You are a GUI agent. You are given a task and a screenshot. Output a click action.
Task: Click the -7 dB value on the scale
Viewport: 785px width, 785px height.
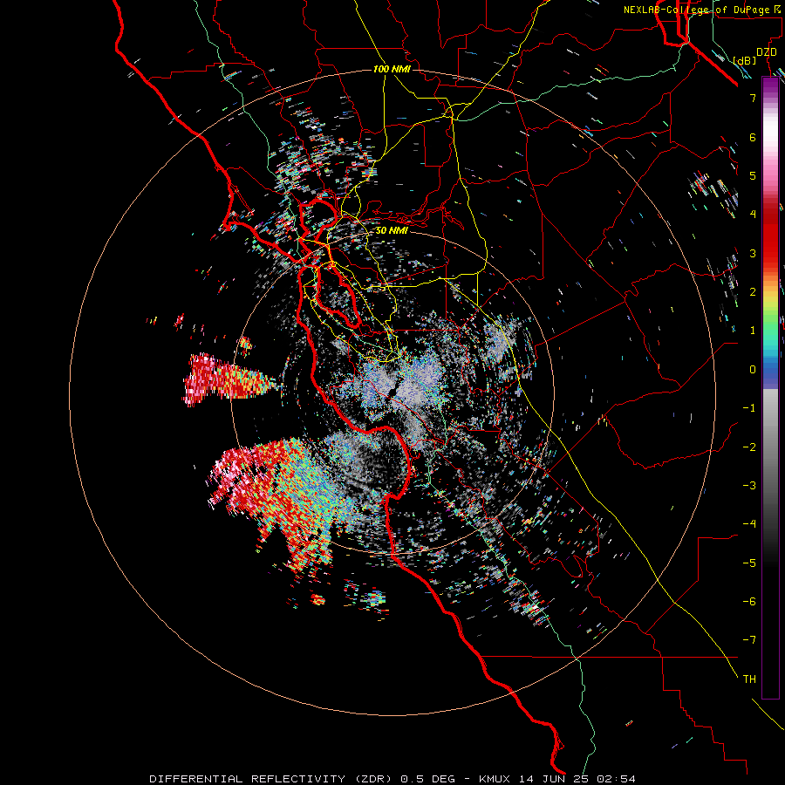(x=749, y=640)
